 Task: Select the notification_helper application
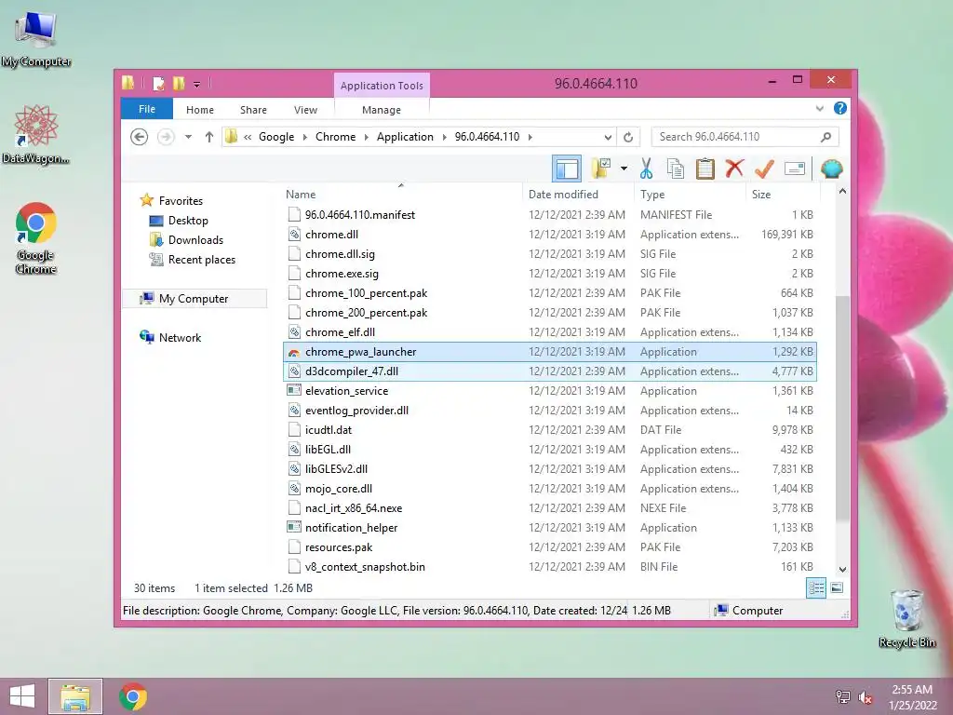pos(550,527)
